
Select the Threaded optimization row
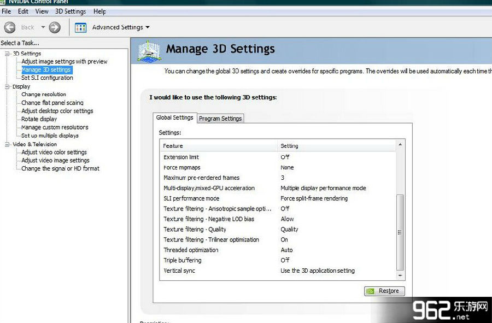pyautogui.click(x=278, y=250)
